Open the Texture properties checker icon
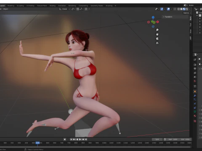Image resolution: width=202 pixels, height=151 pixels. [x=195, y=121]
